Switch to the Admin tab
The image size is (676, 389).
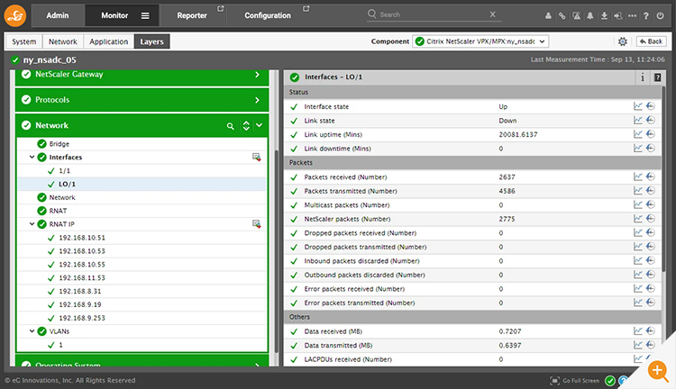coord(58,15)
